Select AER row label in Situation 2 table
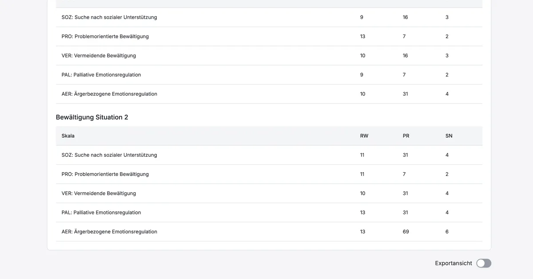This screenshot has height=279, width=533. click(x=109, y=232)
